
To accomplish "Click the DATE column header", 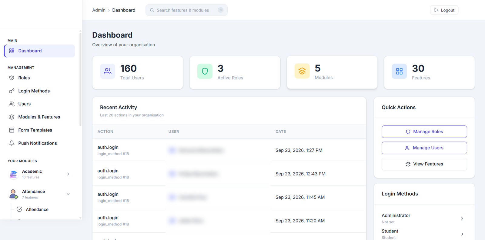I will pos(281,132).
